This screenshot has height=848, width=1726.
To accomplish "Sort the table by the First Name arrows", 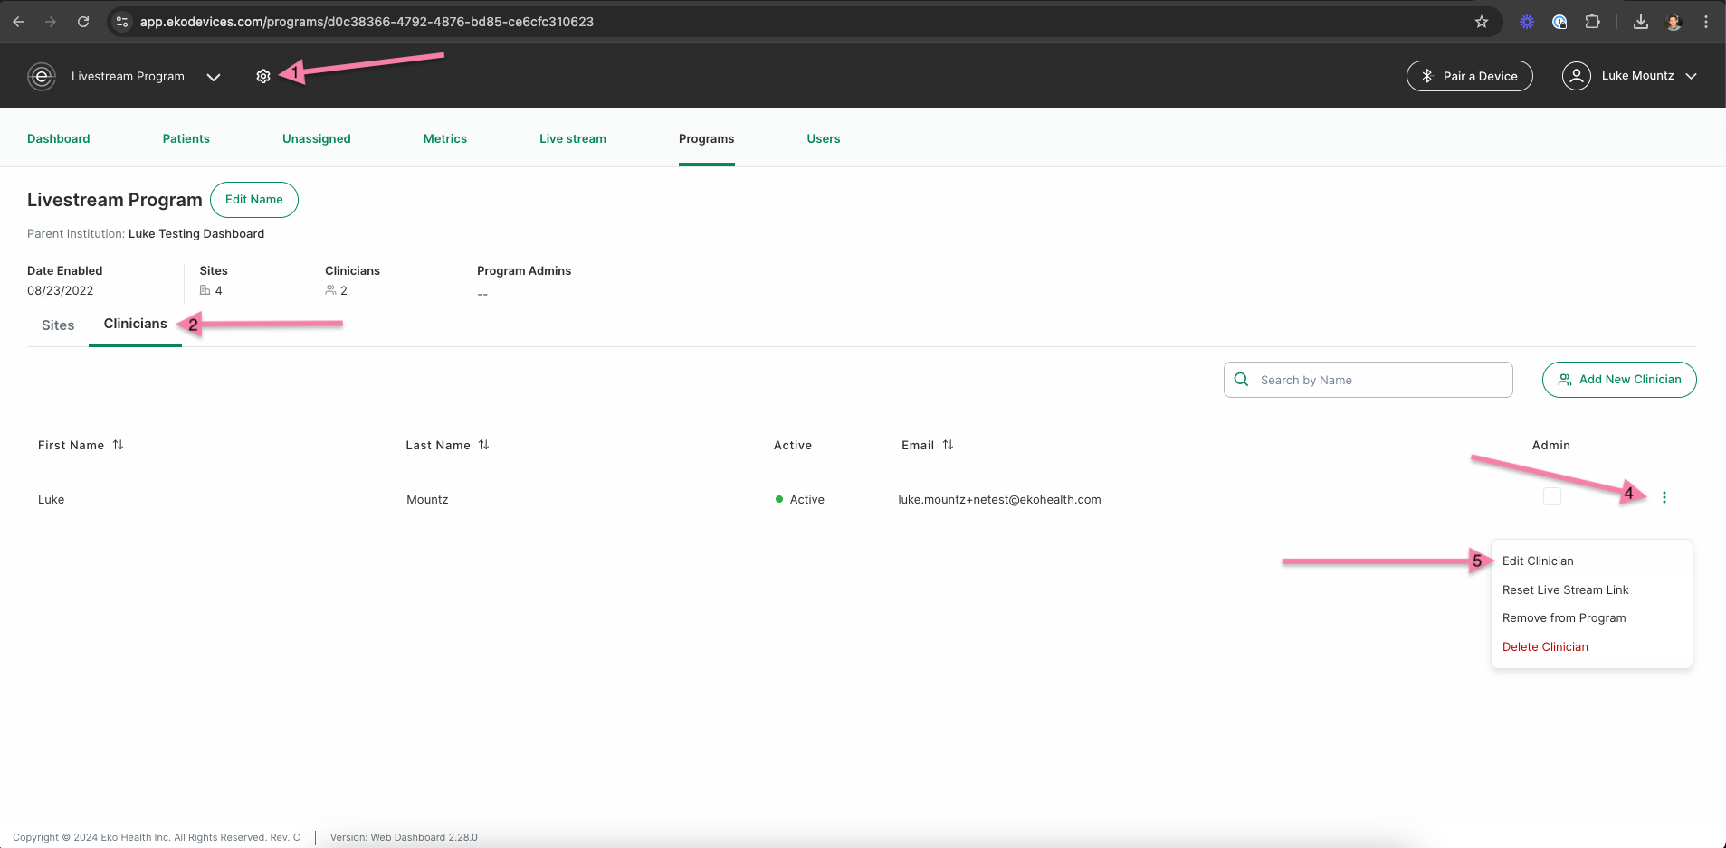I will (x=118, y=445).
